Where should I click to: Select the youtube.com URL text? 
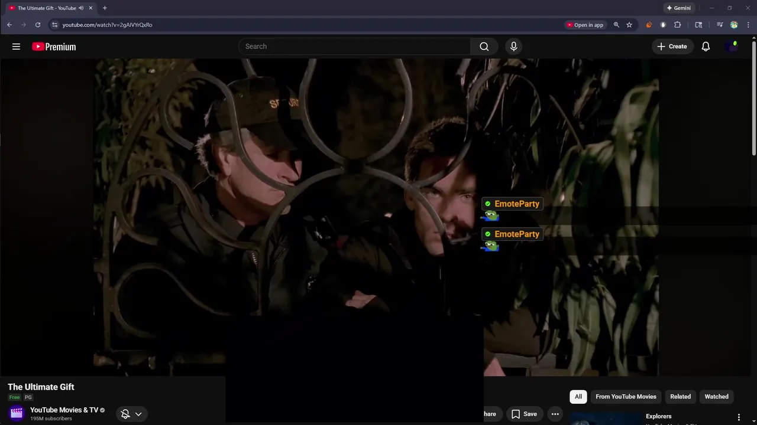pos(107,25)
